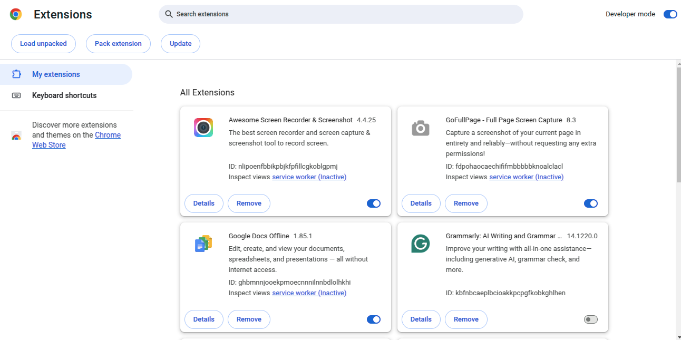The width and height of the screenshot is (681, 340).
Task: Disable GoFullPage extension toggle
Action: [x=591, y=203]
